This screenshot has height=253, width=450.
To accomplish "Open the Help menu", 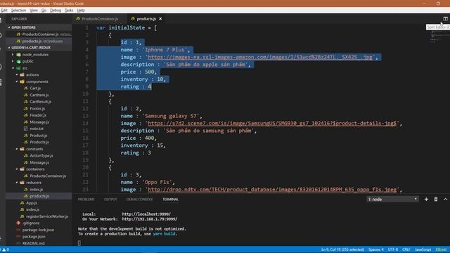I will [81, 11].
